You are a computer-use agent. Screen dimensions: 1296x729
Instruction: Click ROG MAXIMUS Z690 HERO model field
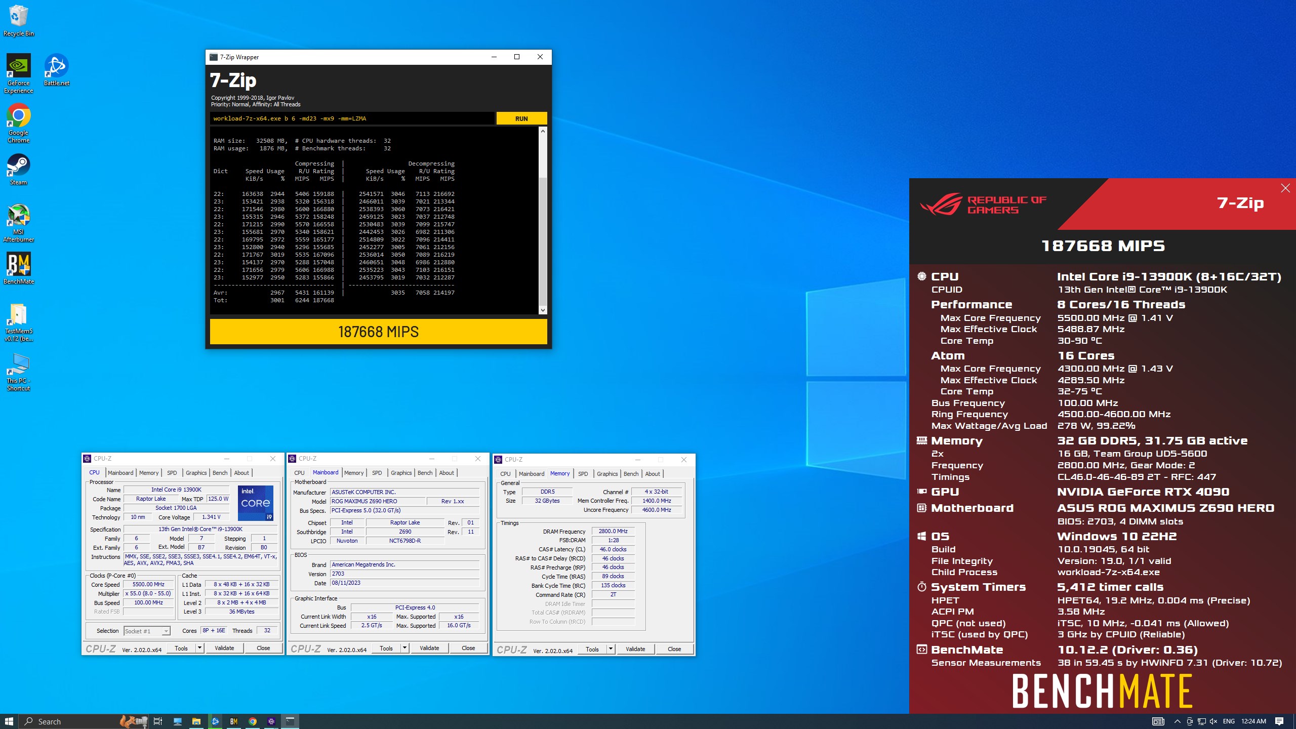pos(377,501)
